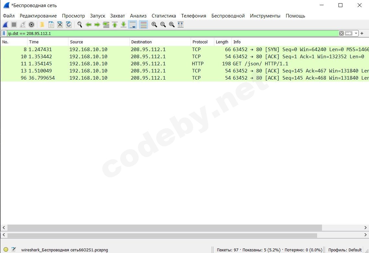
Task: Maximize the Wireshark window
Action: [340, 5]
